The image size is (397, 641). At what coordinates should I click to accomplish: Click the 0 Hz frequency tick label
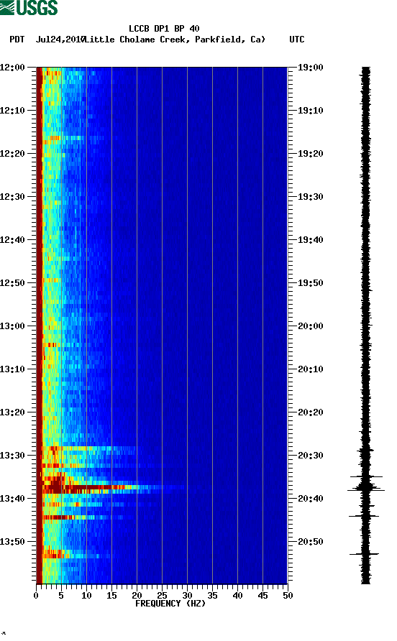(x=37, y=596)
